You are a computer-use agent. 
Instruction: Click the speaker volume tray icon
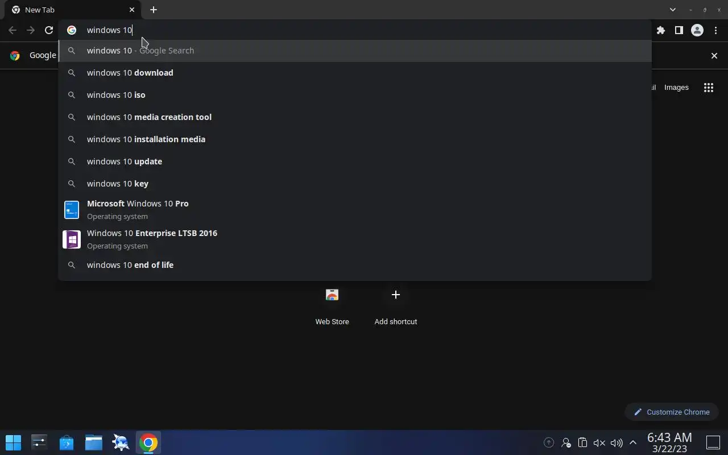click(617, 442)
